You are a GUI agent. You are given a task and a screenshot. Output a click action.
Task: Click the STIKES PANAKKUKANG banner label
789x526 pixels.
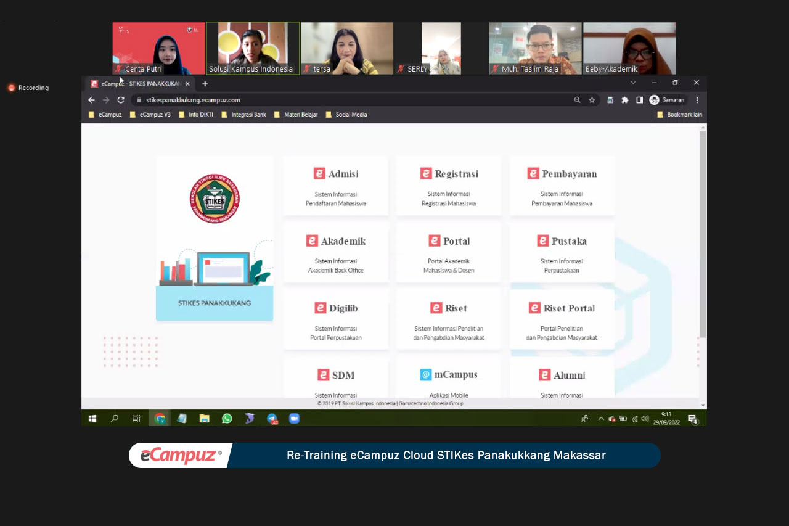point(215,303)
